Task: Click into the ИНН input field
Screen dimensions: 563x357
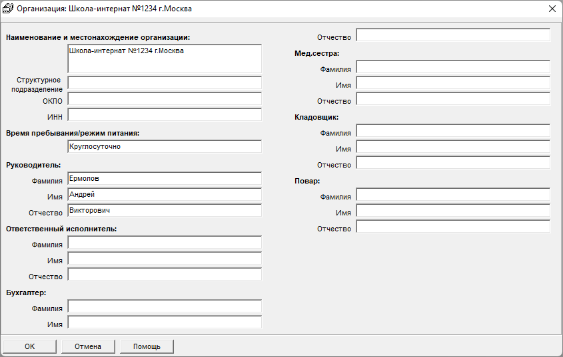Action: [165, 115]
